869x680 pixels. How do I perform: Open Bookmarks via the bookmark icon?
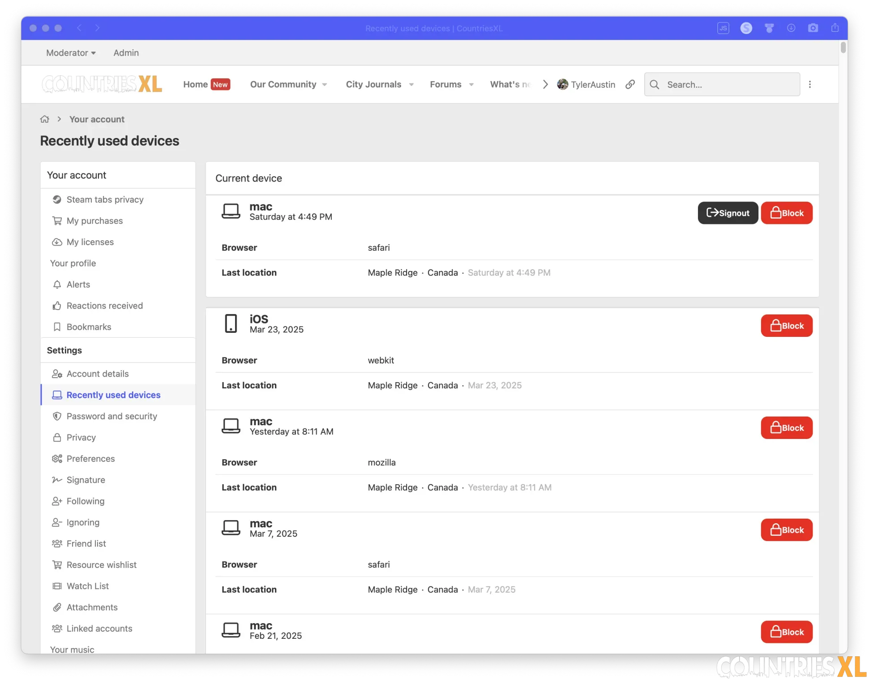tap(57, 327)
